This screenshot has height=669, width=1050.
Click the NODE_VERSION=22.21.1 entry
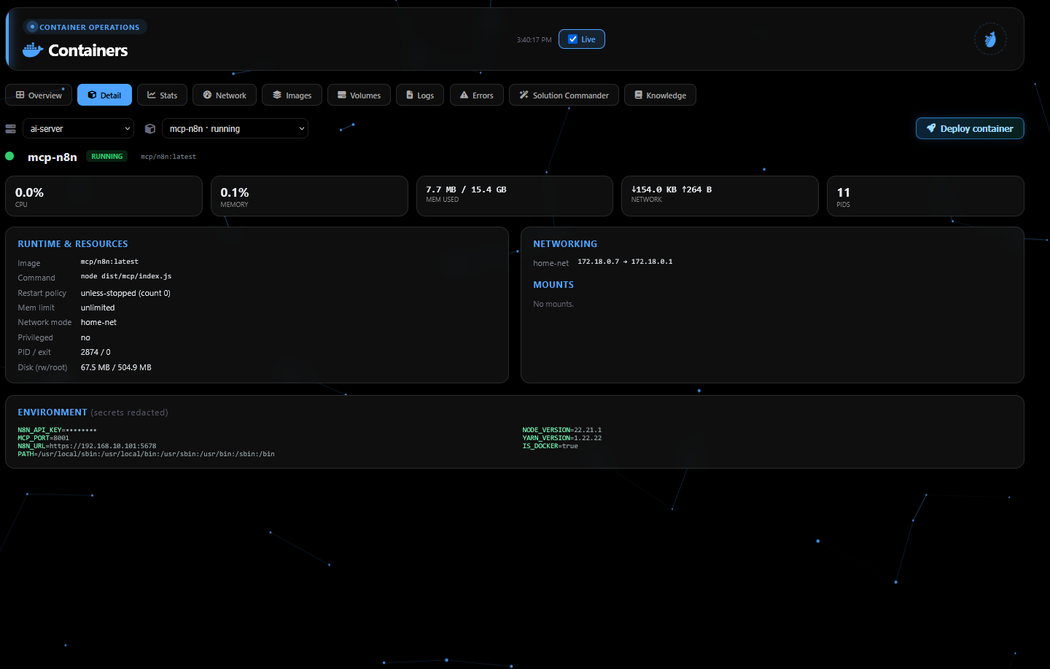pos(562,430)
